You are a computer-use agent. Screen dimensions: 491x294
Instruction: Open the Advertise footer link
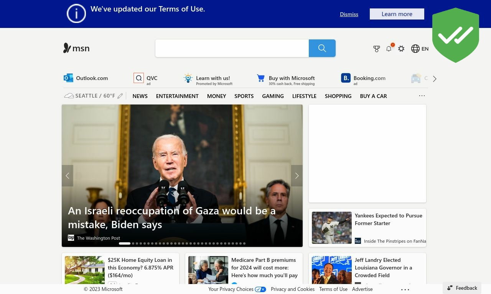tap(362, 289)
